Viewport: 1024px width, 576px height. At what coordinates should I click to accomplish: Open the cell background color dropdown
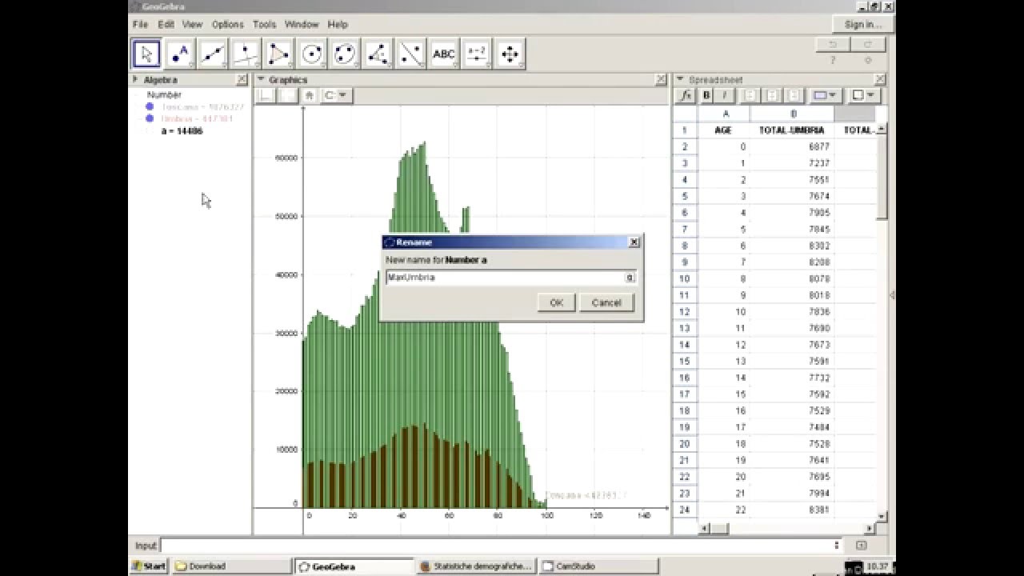coord(824,95)
